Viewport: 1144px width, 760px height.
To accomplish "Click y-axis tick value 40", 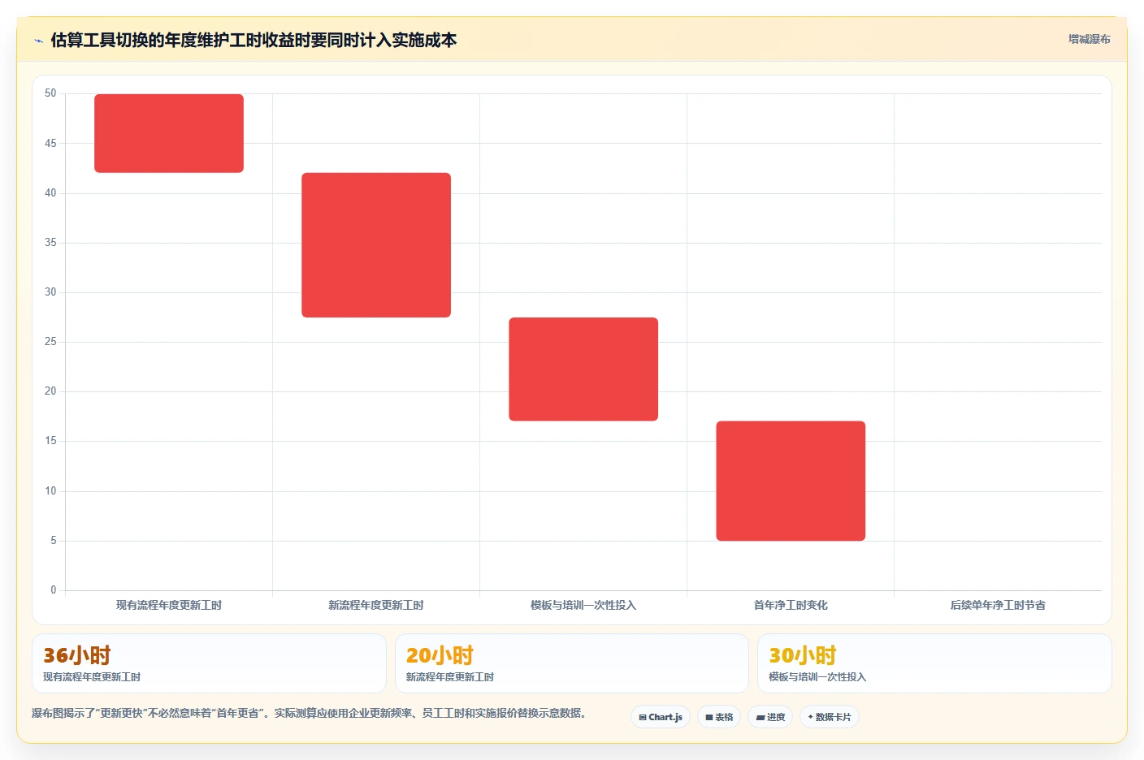I will point(50,193).
